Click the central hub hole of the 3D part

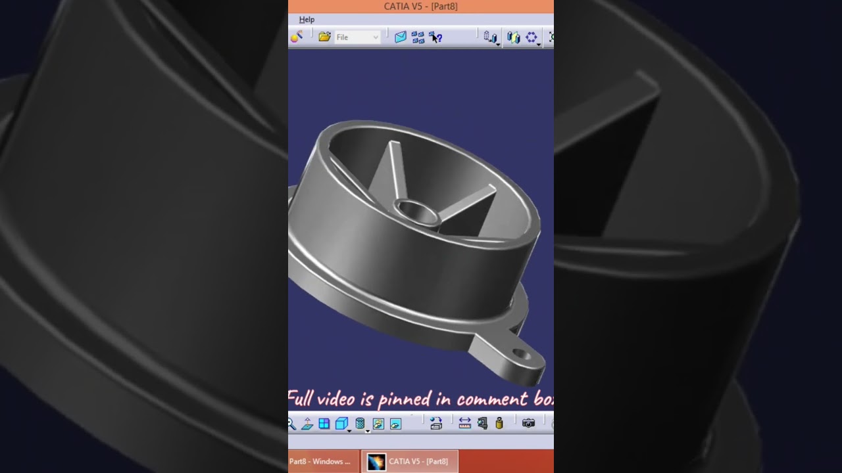point(418,212)
